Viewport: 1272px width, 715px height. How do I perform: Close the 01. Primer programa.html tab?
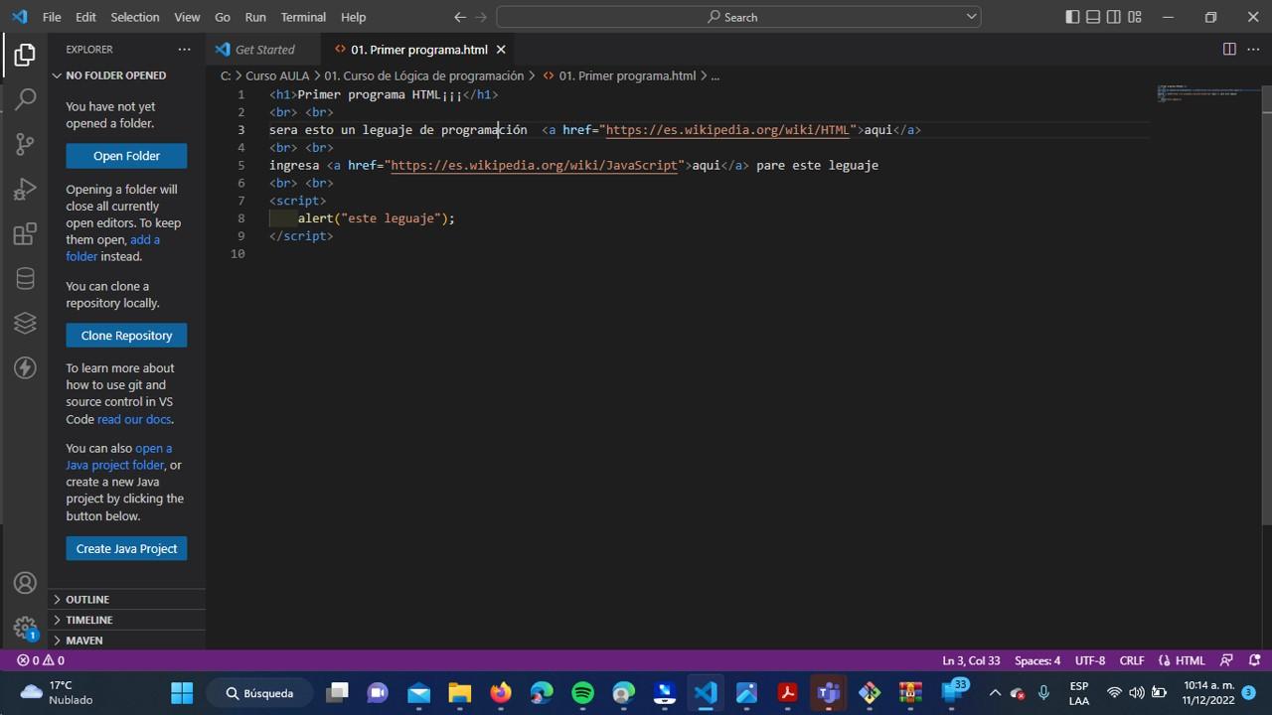[x=501, y=49]
